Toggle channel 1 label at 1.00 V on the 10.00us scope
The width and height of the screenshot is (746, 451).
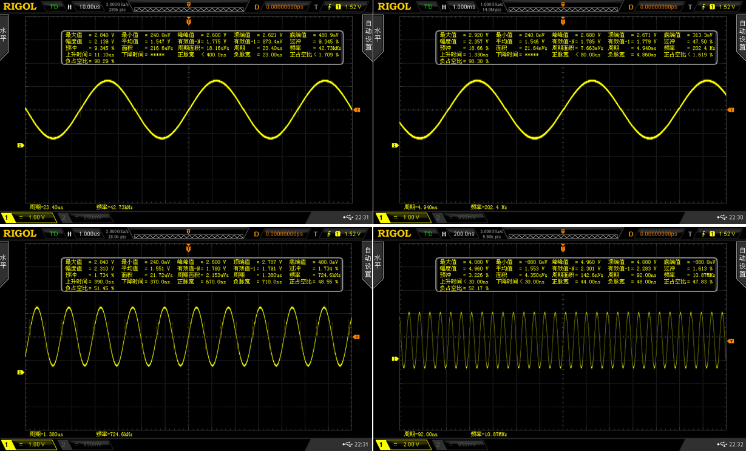click(x=28, y=217)
